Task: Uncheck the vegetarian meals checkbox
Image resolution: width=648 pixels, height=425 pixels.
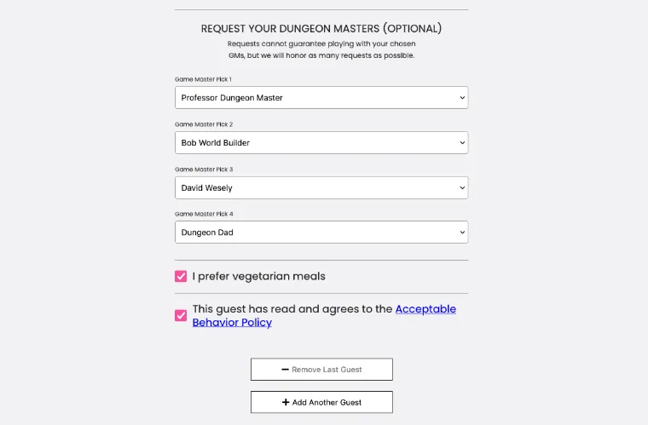Action: coord(181,276)
